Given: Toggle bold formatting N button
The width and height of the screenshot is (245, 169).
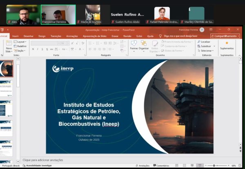Looking at the screenshot, I should [x=33, y=49].
